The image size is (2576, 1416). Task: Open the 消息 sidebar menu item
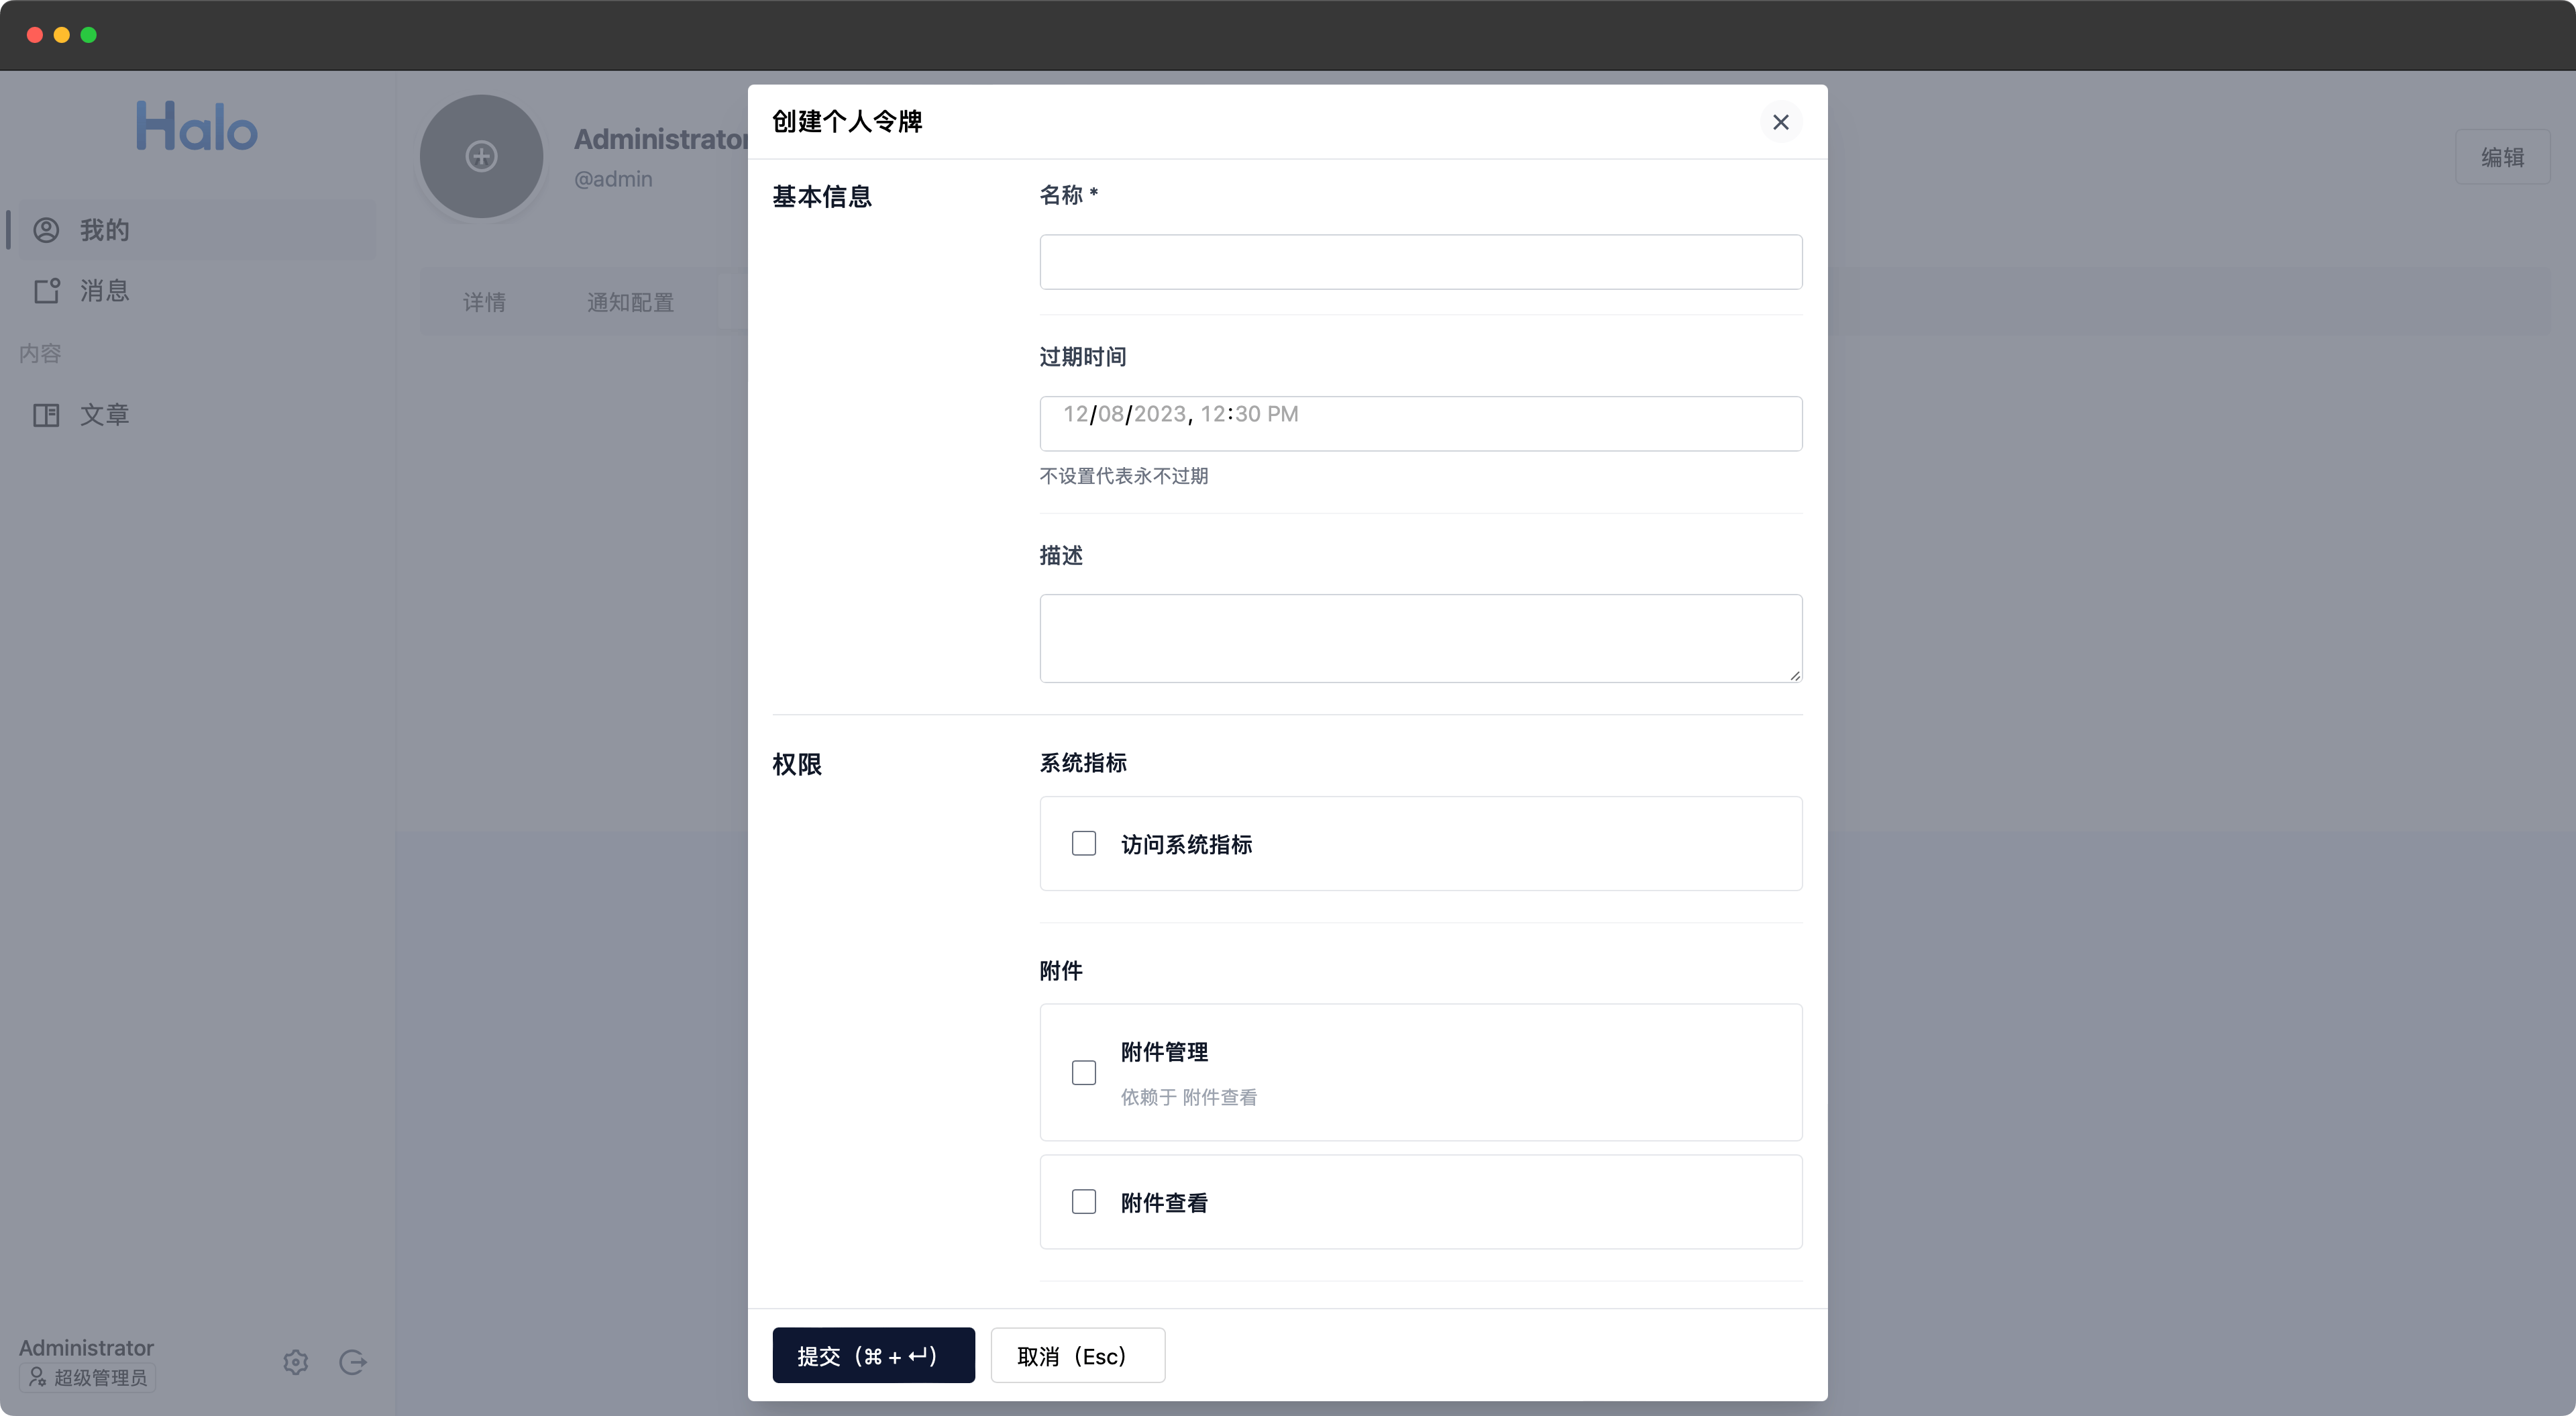(x=197, y=290)
